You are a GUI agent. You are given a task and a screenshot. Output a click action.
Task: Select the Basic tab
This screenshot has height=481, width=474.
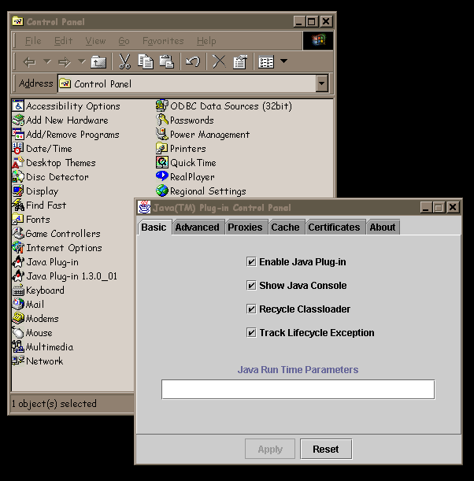point(154,228)
